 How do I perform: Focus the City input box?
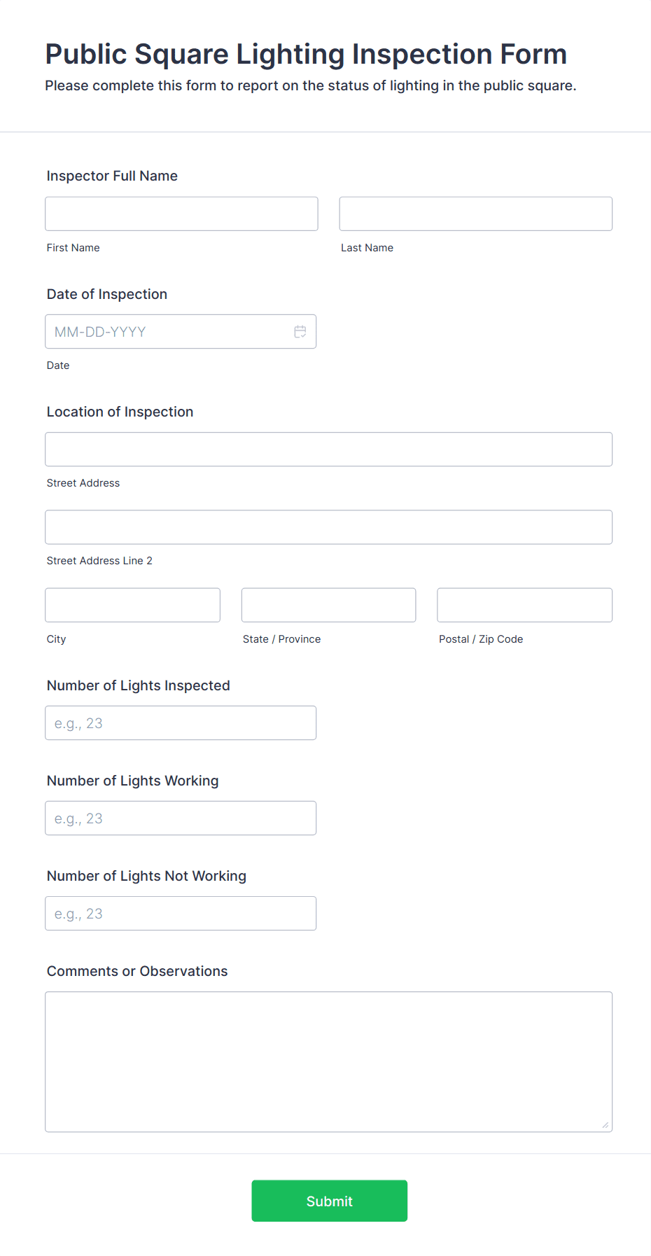[x=132, y=604]
